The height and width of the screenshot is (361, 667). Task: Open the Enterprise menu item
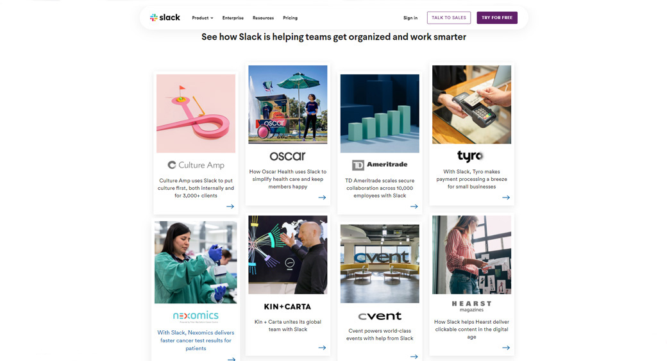[233, 18]
